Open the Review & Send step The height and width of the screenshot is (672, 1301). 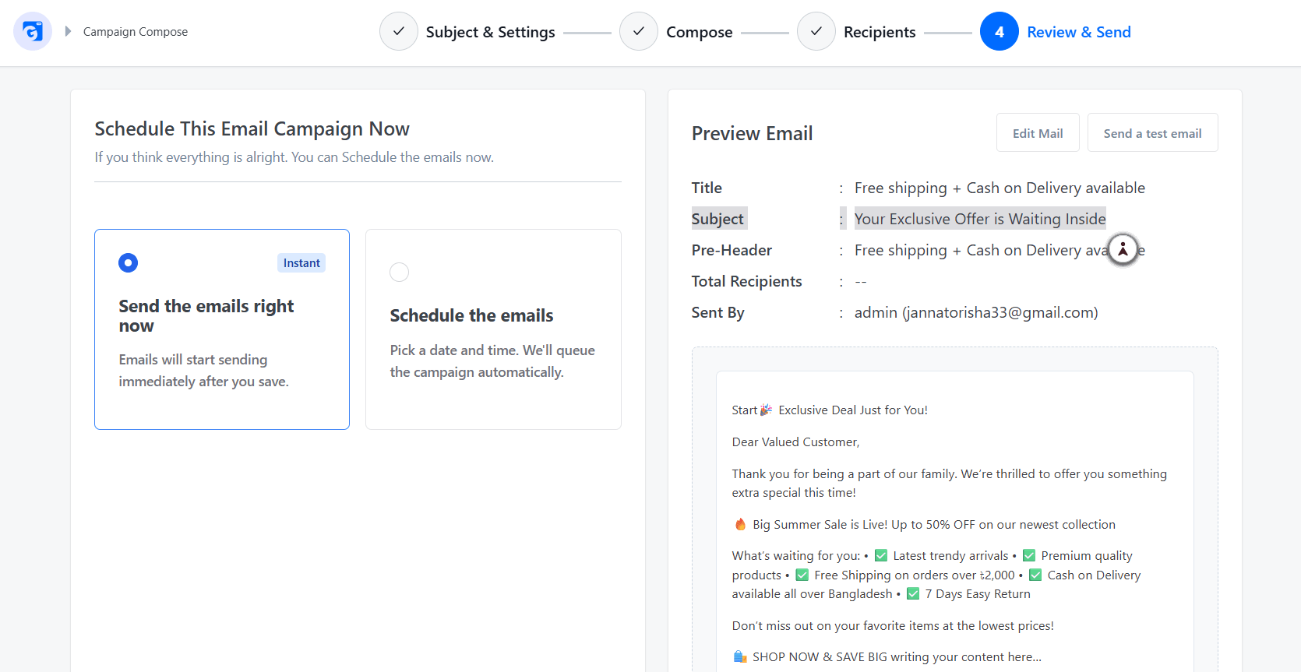click(x=1079, y=32)
